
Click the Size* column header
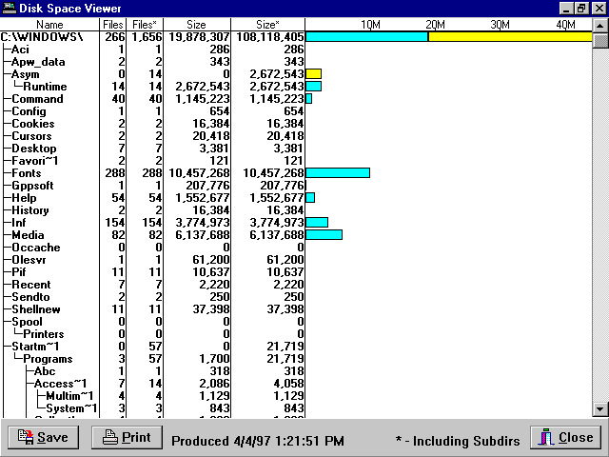(267, 24)
